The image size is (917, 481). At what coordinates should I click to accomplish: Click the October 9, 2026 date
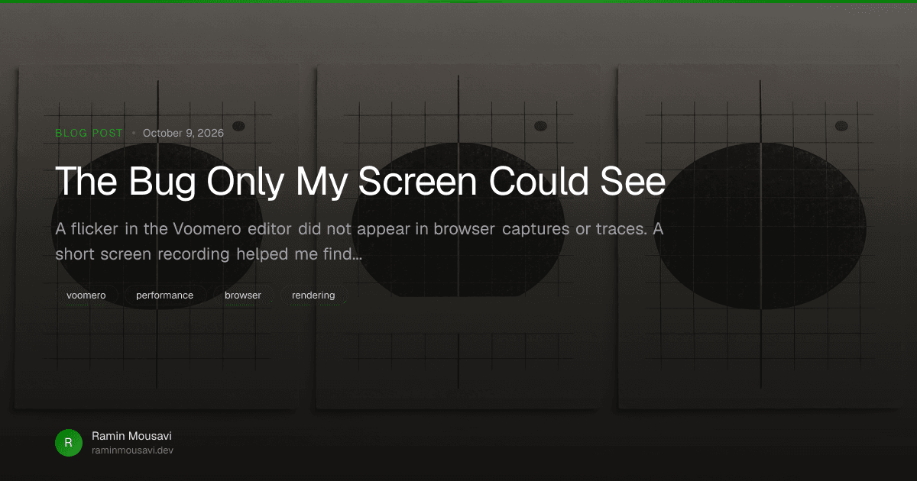click(x=183, y=133)
